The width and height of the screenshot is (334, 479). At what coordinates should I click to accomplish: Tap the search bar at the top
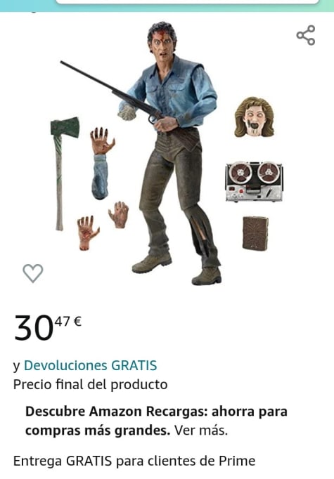coord(187,1)
